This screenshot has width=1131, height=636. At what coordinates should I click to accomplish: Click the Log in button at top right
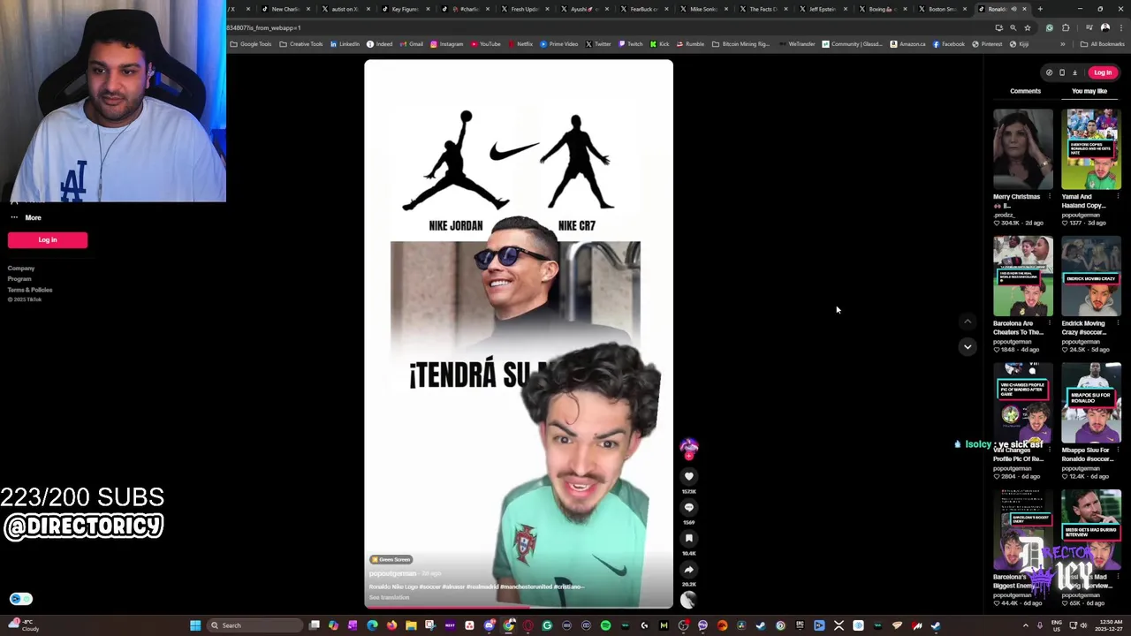click(x=1103, y=72)
